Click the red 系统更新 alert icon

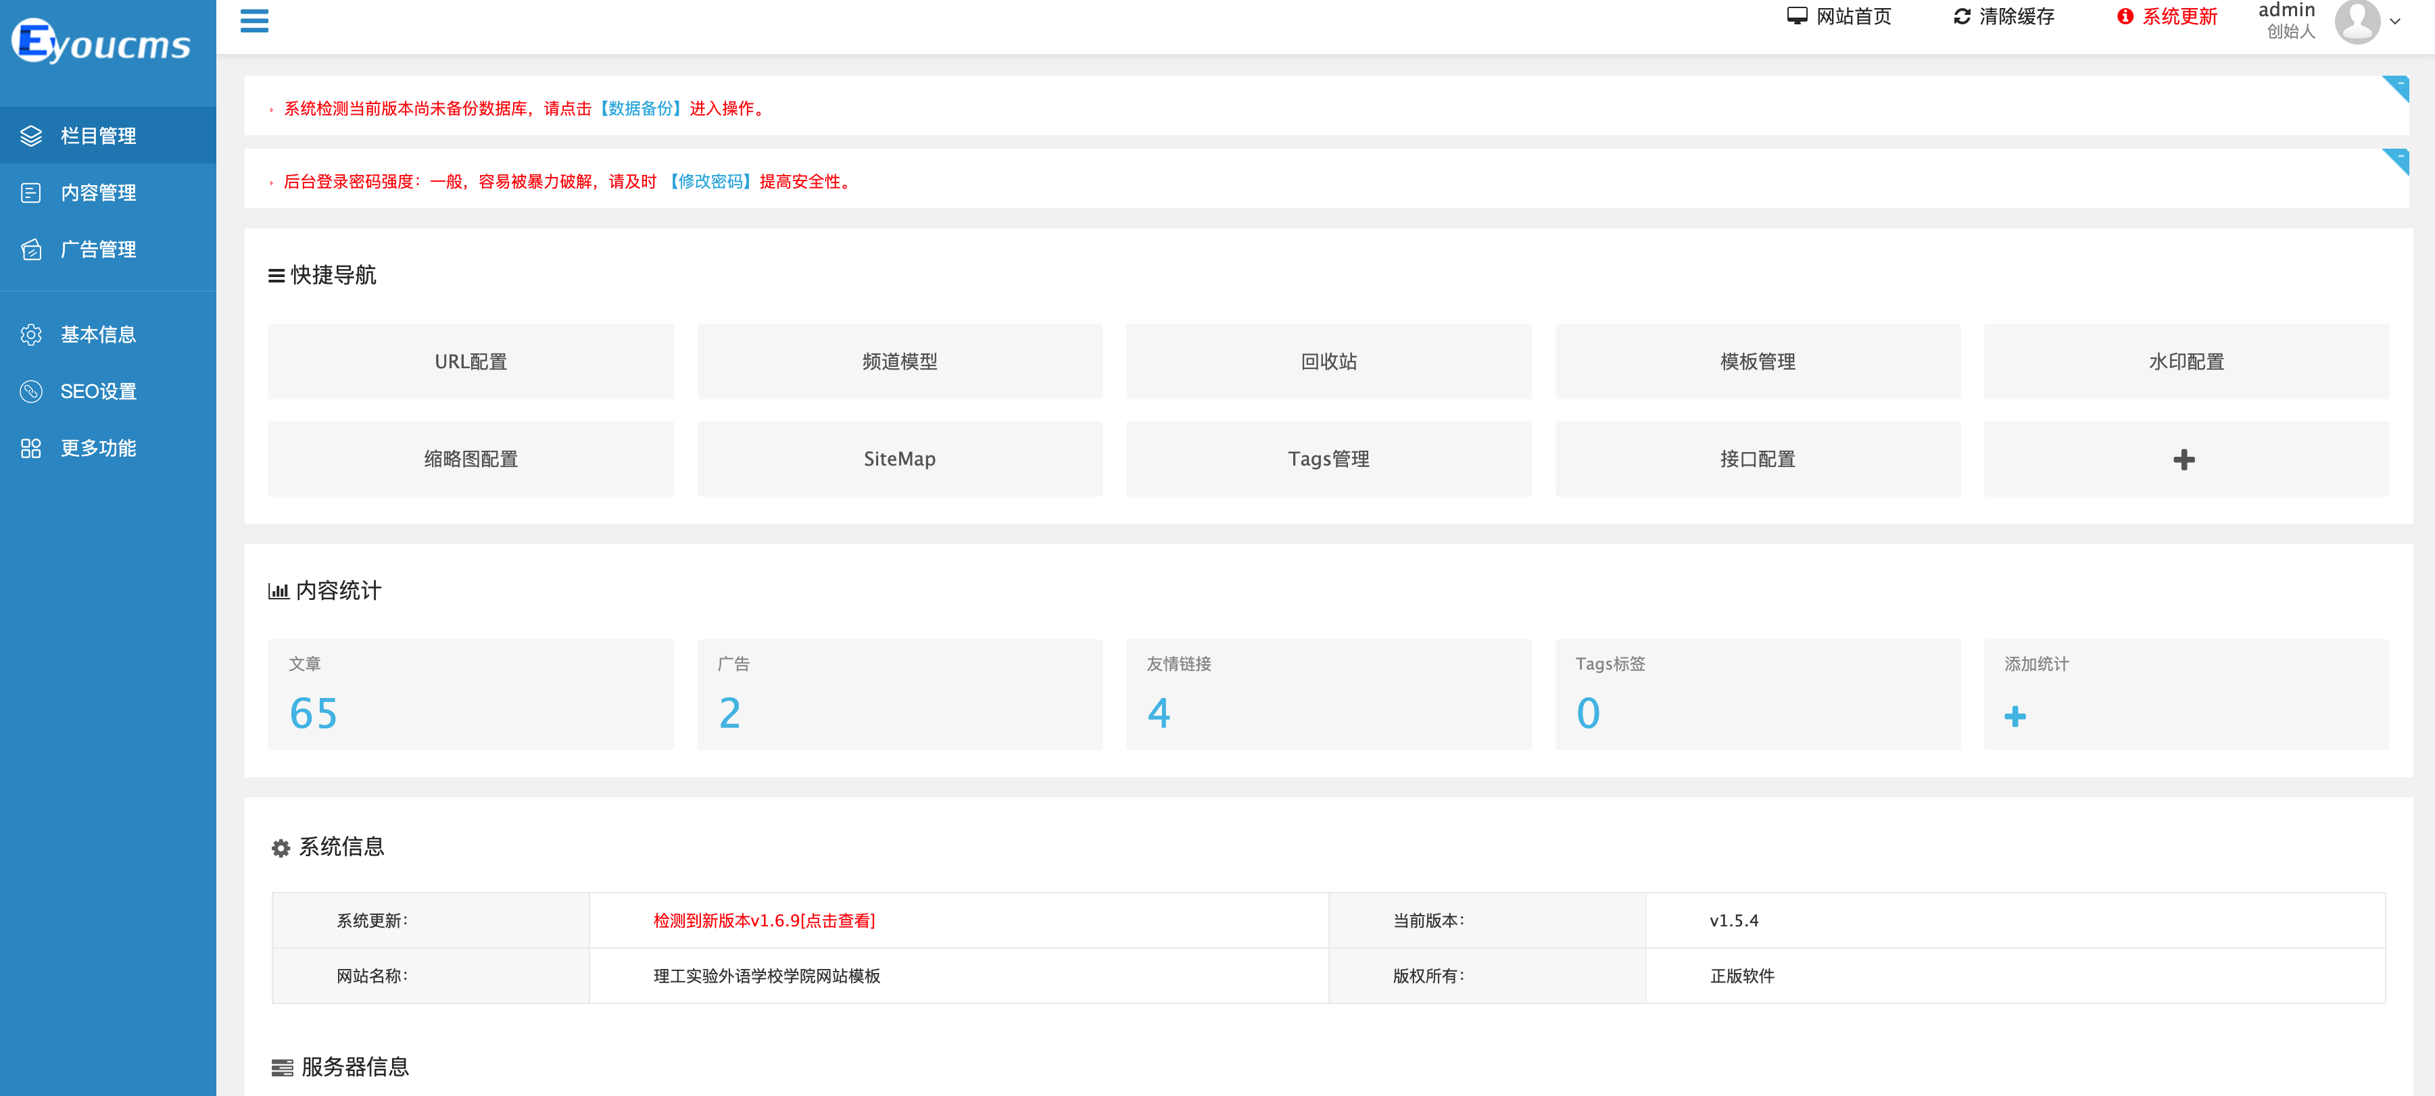click(x=2125, y=16)
